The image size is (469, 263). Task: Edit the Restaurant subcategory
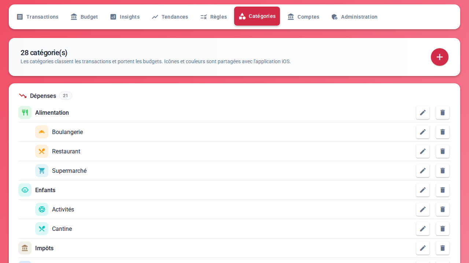[x=423, y=151]
